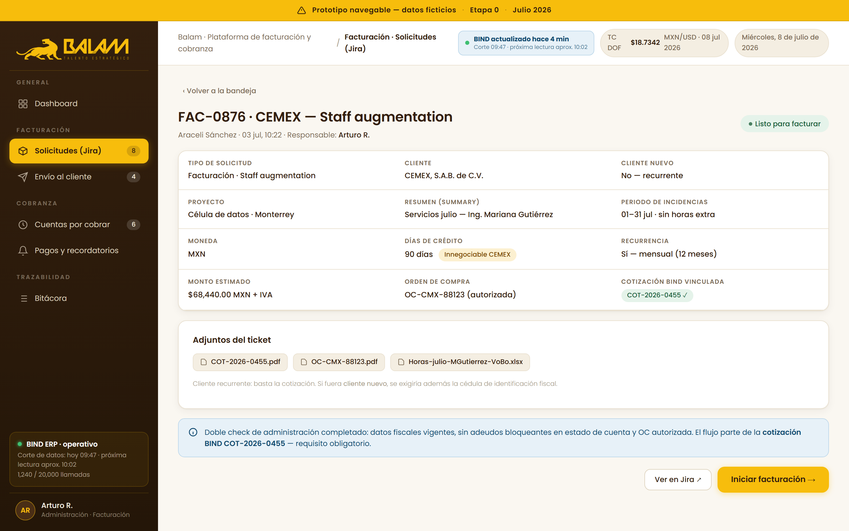The image size is (849, 531).
Task: Start billing with Iniciar facturación
Action: coord(773,479)
